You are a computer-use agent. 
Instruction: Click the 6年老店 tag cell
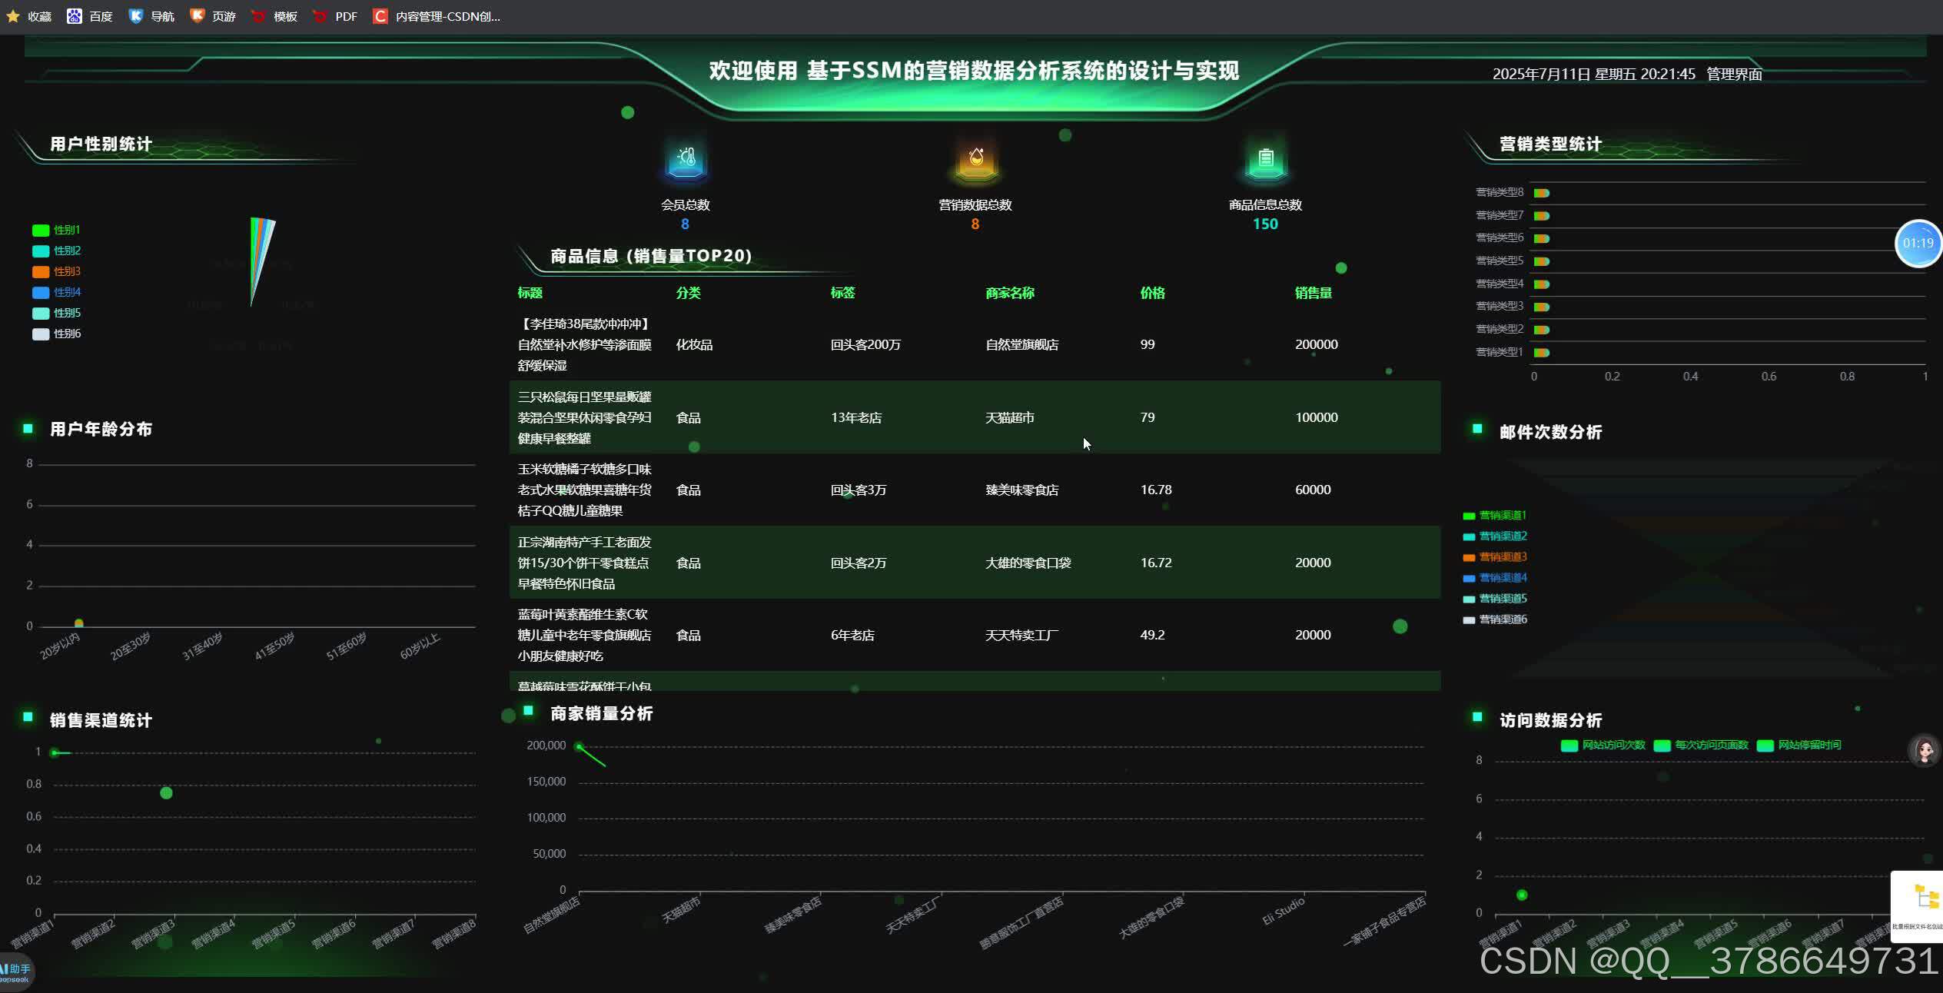[852, 635]
